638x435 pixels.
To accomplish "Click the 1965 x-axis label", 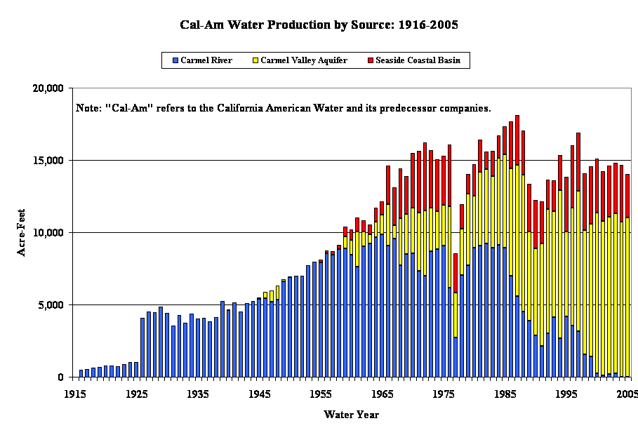I will pos(382,394).
